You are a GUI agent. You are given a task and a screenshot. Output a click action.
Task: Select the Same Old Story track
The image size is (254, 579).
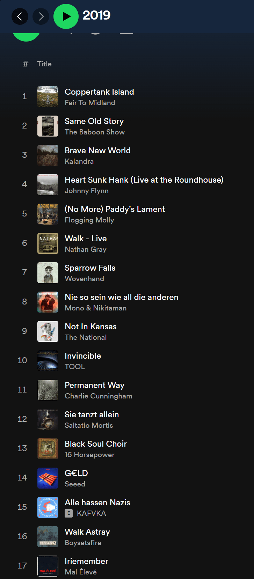(x=94, y=121)
